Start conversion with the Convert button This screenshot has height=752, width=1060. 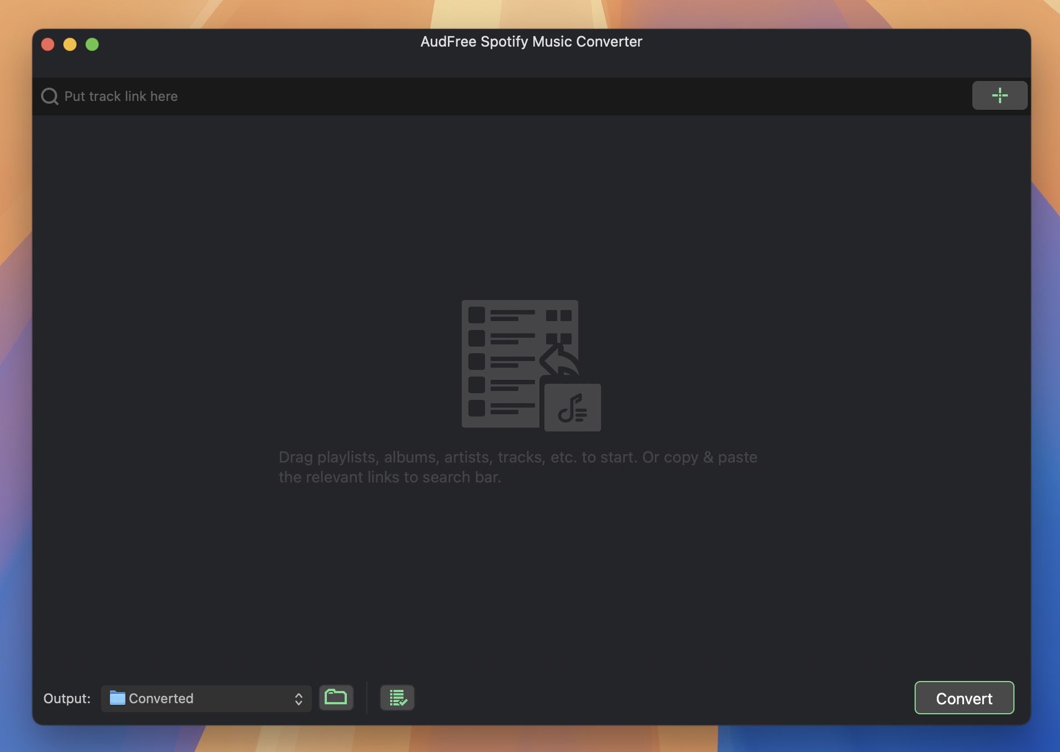coord(964,698)
